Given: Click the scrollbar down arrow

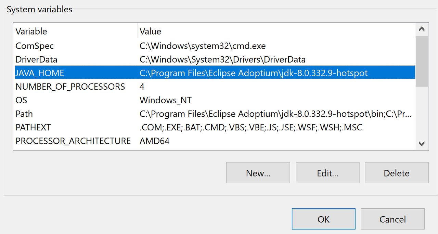Looking at the screenshot, I should 422,144.
